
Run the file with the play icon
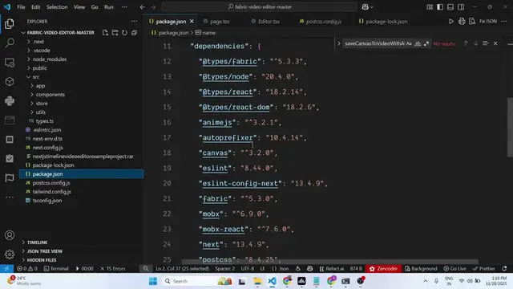(450, 22)
